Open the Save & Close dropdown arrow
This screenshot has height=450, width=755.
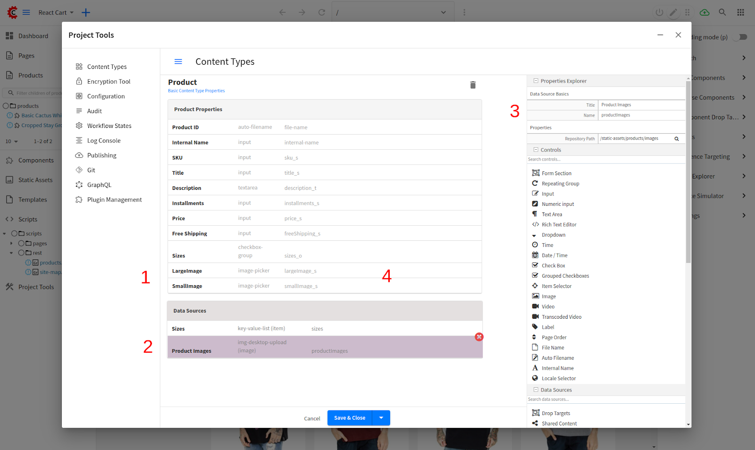381,418
